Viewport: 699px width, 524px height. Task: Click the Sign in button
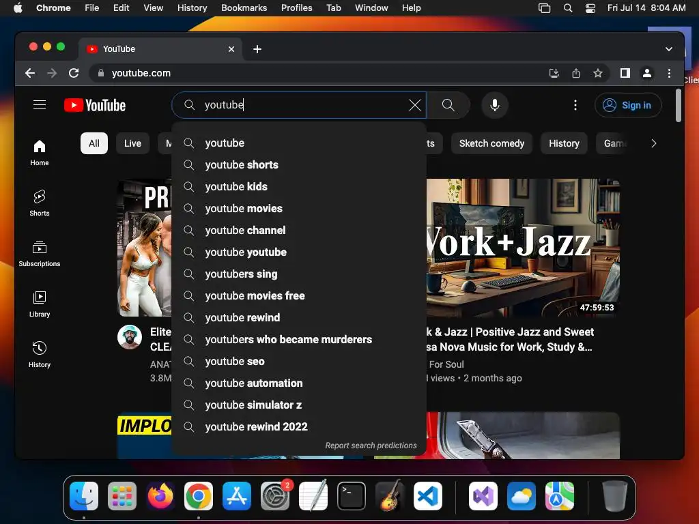[x=628, y=105]
